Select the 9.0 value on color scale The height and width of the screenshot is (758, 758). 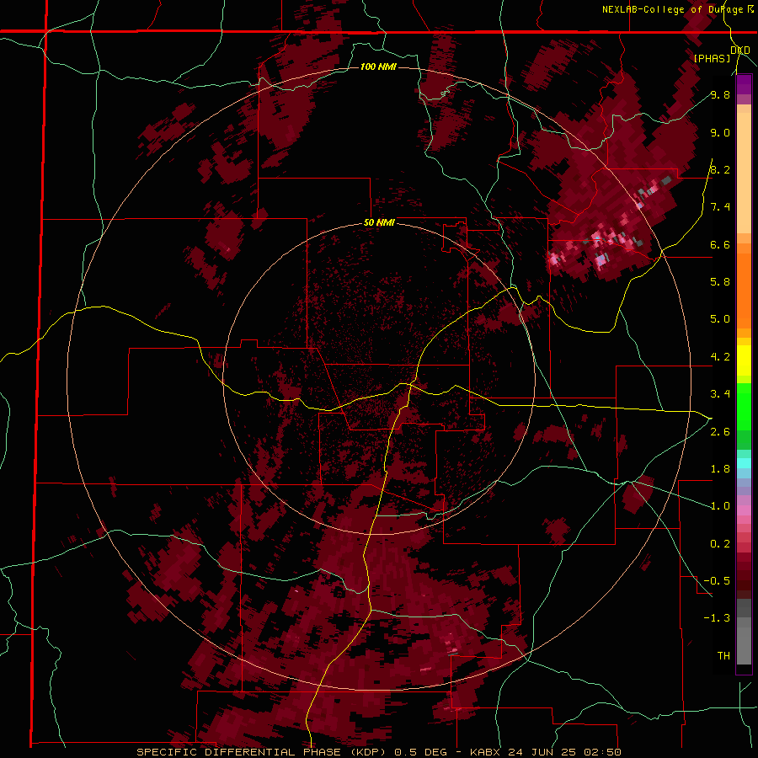click(720, 132)
